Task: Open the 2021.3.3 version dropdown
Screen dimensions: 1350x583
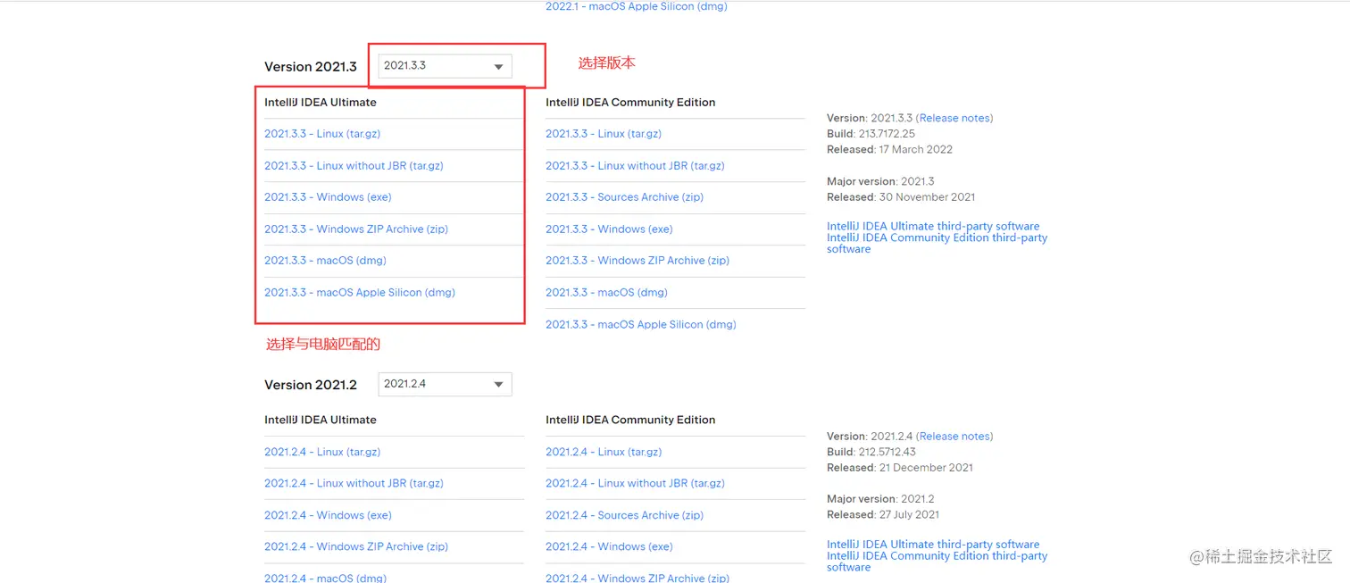Action: click(445, 66)
